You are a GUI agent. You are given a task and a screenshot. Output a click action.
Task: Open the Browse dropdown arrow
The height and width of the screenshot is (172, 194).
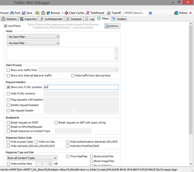tap(63, 13)
